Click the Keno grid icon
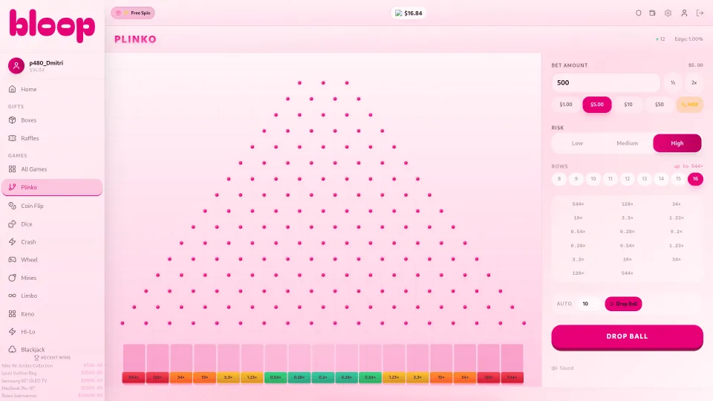This screenshot has width=713, height=401. [x=13, y=313]
